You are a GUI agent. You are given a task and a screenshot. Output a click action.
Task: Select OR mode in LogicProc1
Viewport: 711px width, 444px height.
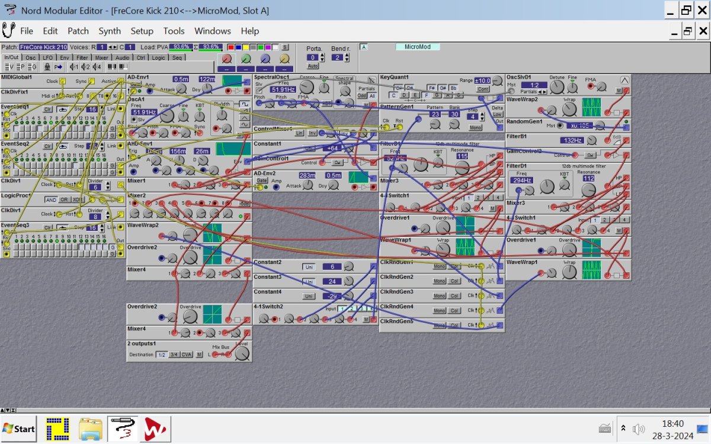pos(64,200)
